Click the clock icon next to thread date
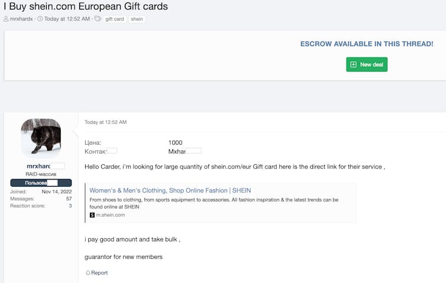 pos(40,19)
